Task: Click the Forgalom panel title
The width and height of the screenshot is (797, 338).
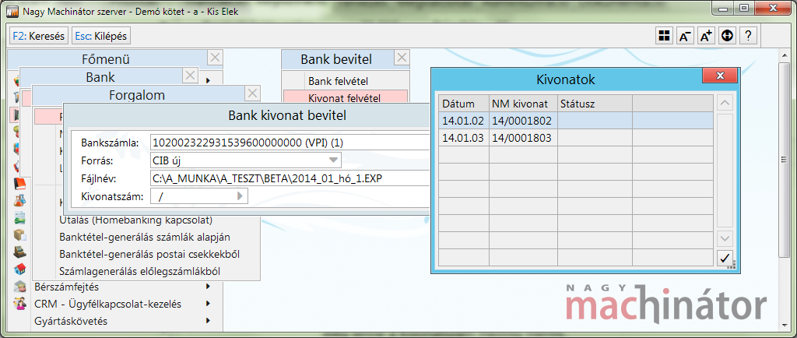Action: pos(137,94)
